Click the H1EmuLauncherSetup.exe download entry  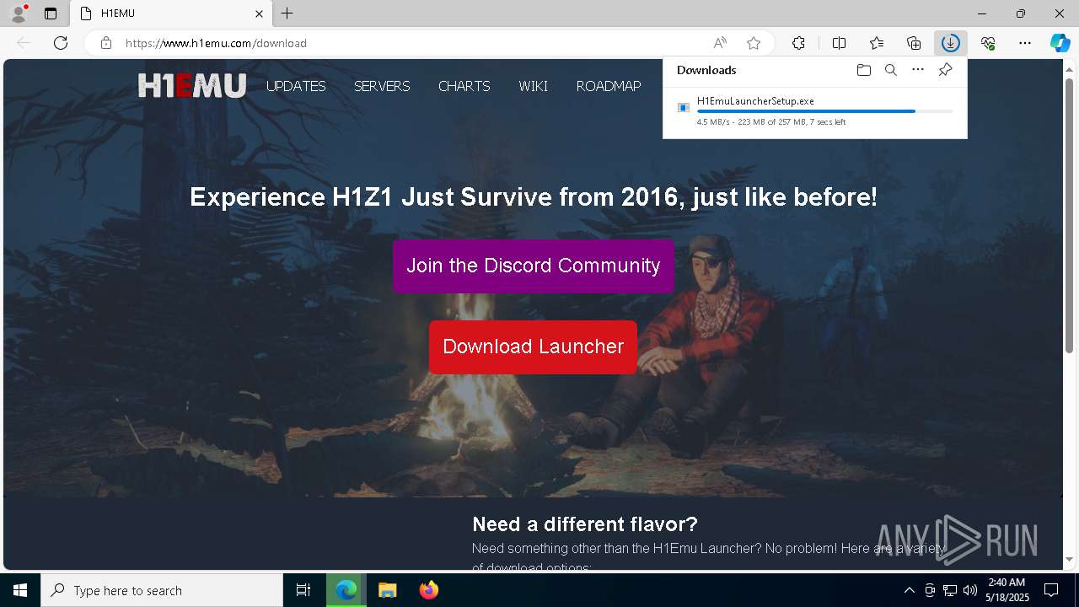click(815, 111)
